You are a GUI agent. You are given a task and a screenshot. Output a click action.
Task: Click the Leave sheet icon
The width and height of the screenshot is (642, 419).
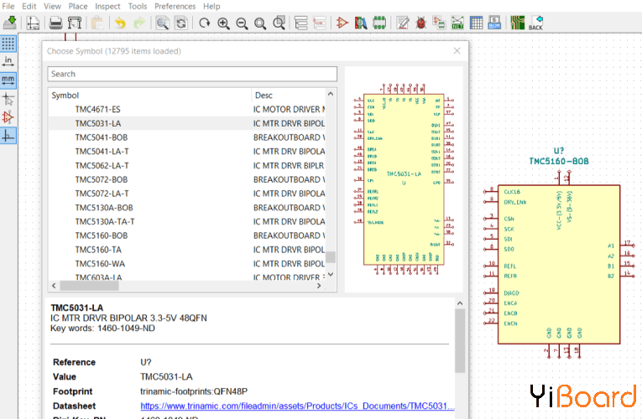point(320,23)
